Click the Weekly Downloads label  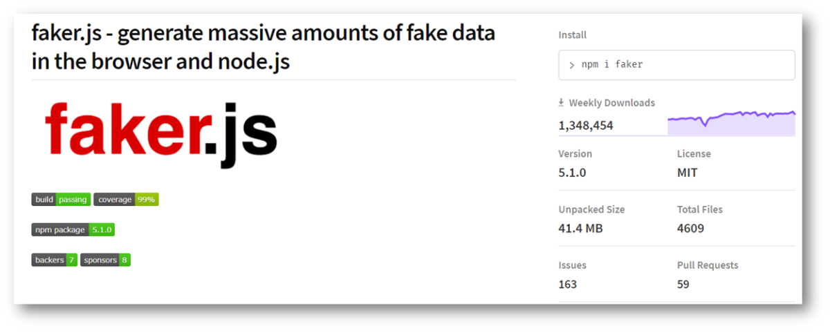pyautogui.click(x=611, y=103)
